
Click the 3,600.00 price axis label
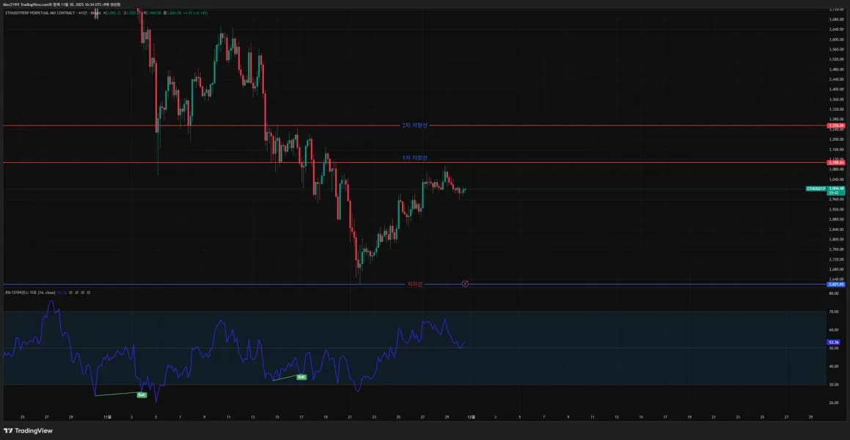coord(837,39)
